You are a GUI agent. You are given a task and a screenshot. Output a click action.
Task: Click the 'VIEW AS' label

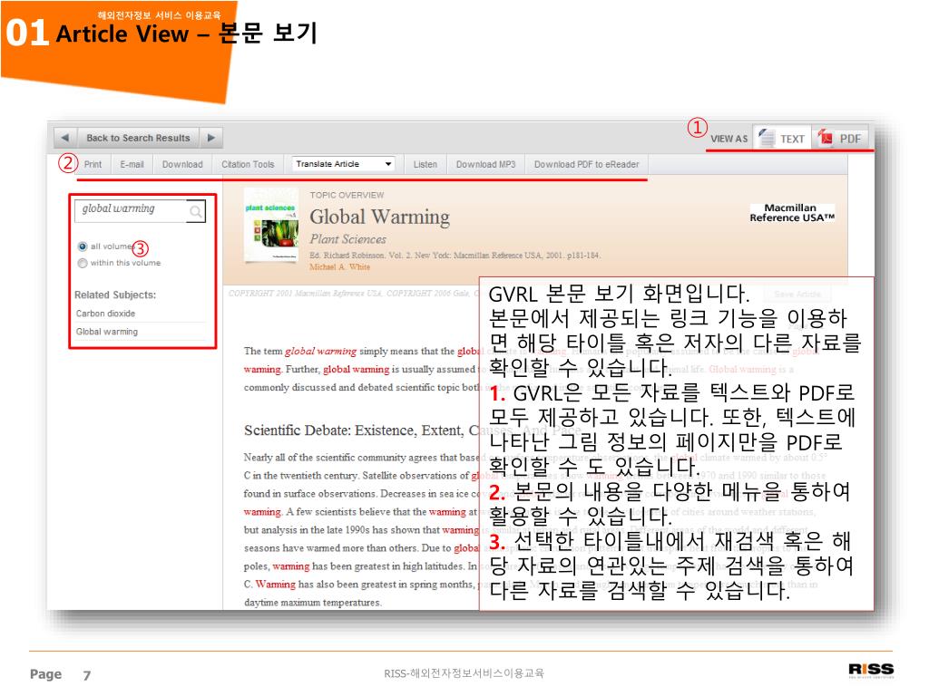[x=729, y=139]
